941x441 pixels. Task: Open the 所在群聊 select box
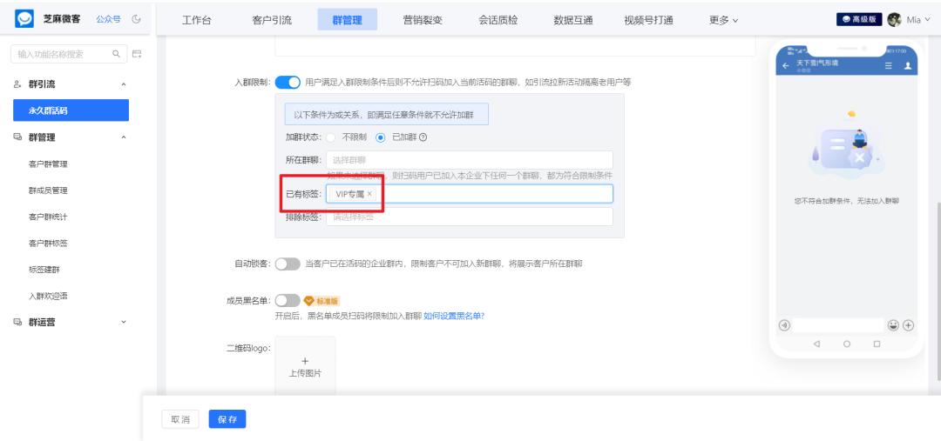(x=470, y=160)
